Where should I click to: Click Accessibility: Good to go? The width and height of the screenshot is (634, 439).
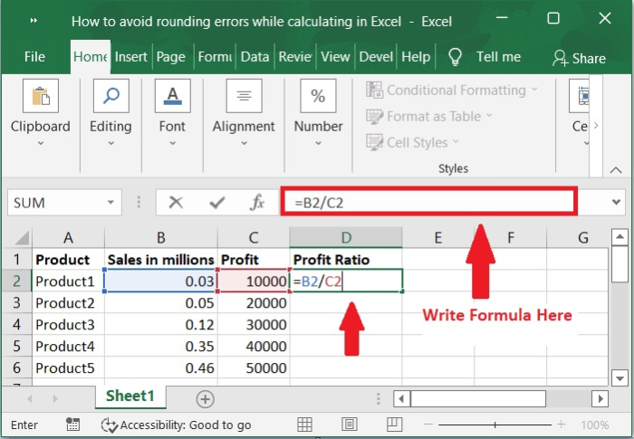(x=186, y=425)
